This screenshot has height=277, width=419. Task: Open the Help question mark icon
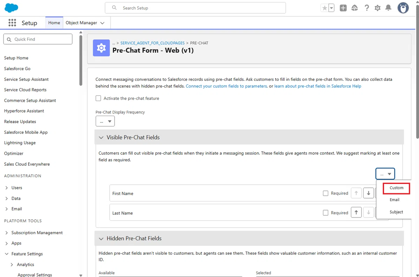coord(367,8)
